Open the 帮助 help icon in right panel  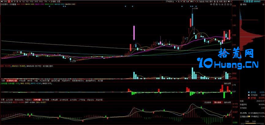241,4
